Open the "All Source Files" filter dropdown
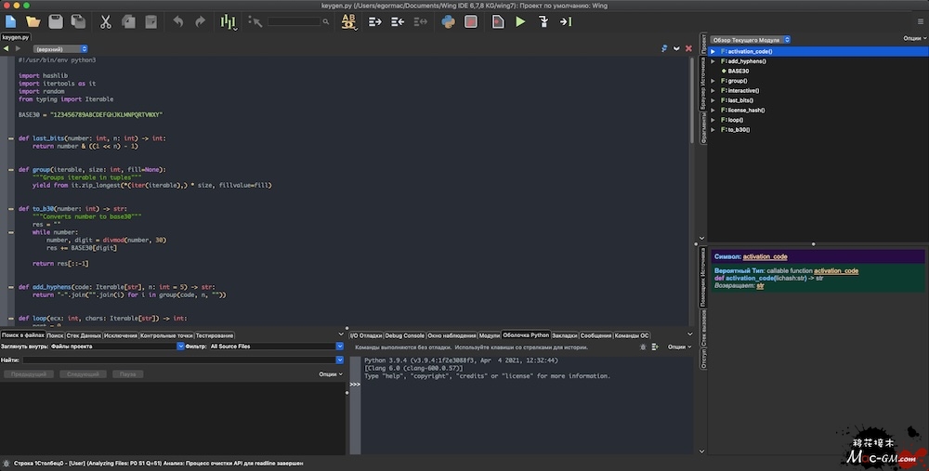929x471 pixels. click(x=276, y=347)
